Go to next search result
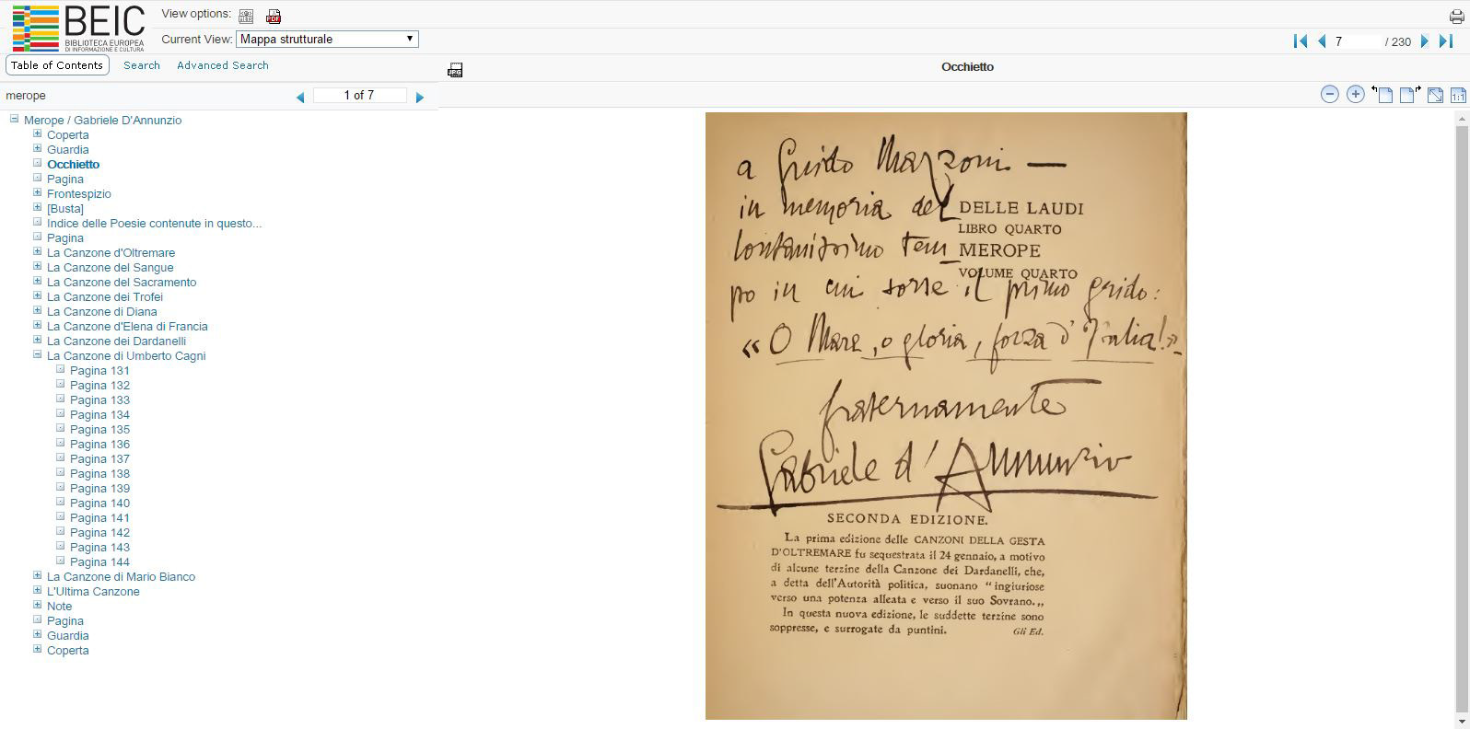The width and height of the screenshot is (1470, 729). click(x=420, y=97)
